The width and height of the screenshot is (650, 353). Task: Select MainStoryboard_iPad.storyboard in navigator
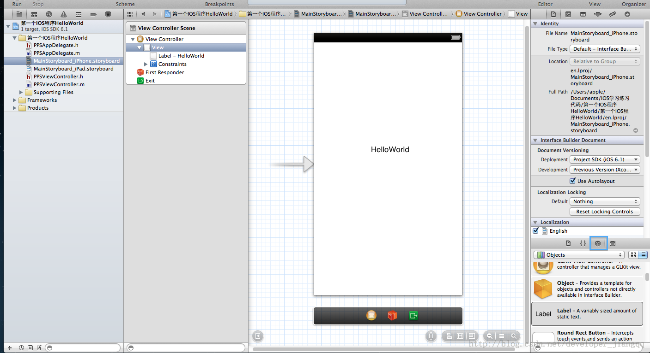pos(73,69)
